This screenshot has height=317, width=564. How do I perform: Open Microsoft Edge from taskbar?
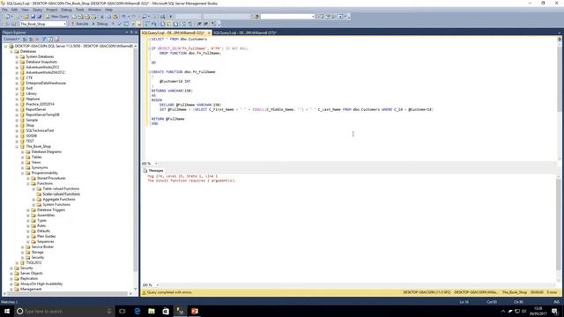(137, 311)
